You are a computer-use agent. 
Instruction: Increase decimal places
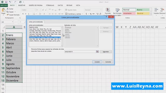tap(98, 14)
